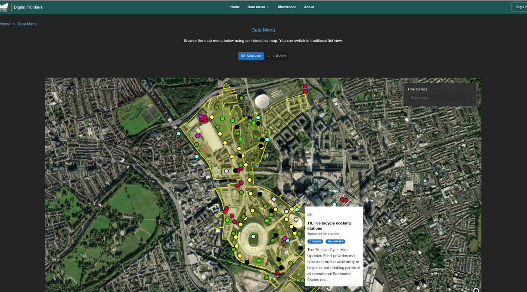
Task: Go to Home in the top navigation
Action: pos(235,7)
